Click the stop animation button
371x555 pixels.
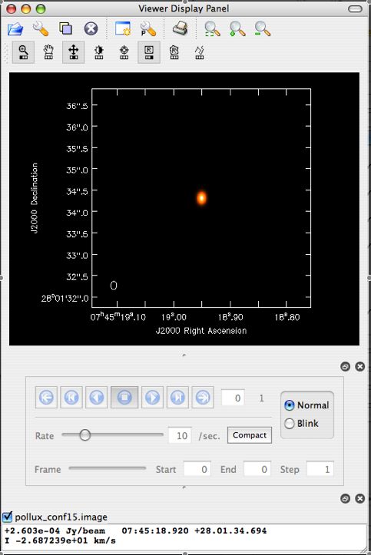[x=124, y=397]
